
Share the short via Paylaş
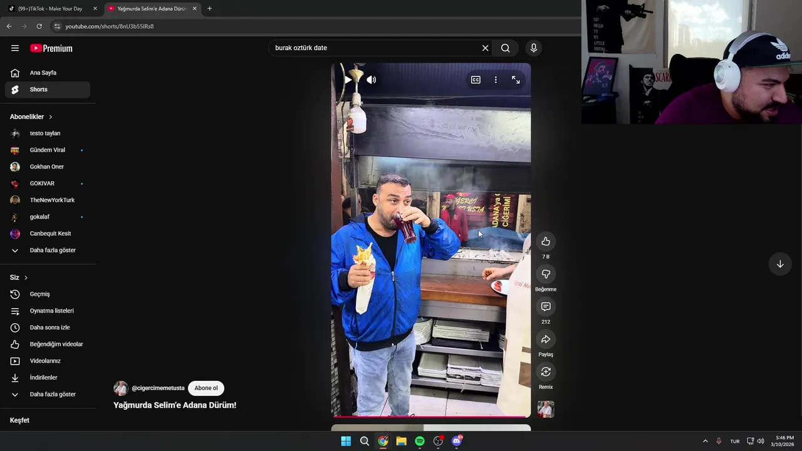tap(546, 340)
